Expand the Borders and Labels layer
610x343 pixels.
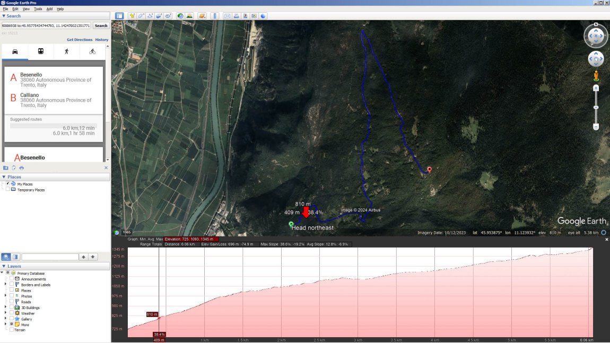5,285
